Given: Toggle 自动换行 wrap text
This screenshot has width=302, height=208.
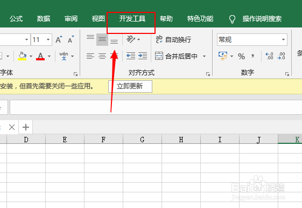Looking at the screenshot, I should coord(173,39).
